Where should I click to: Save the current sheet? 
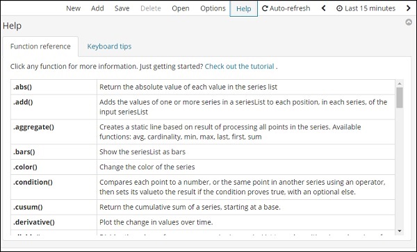122,8
